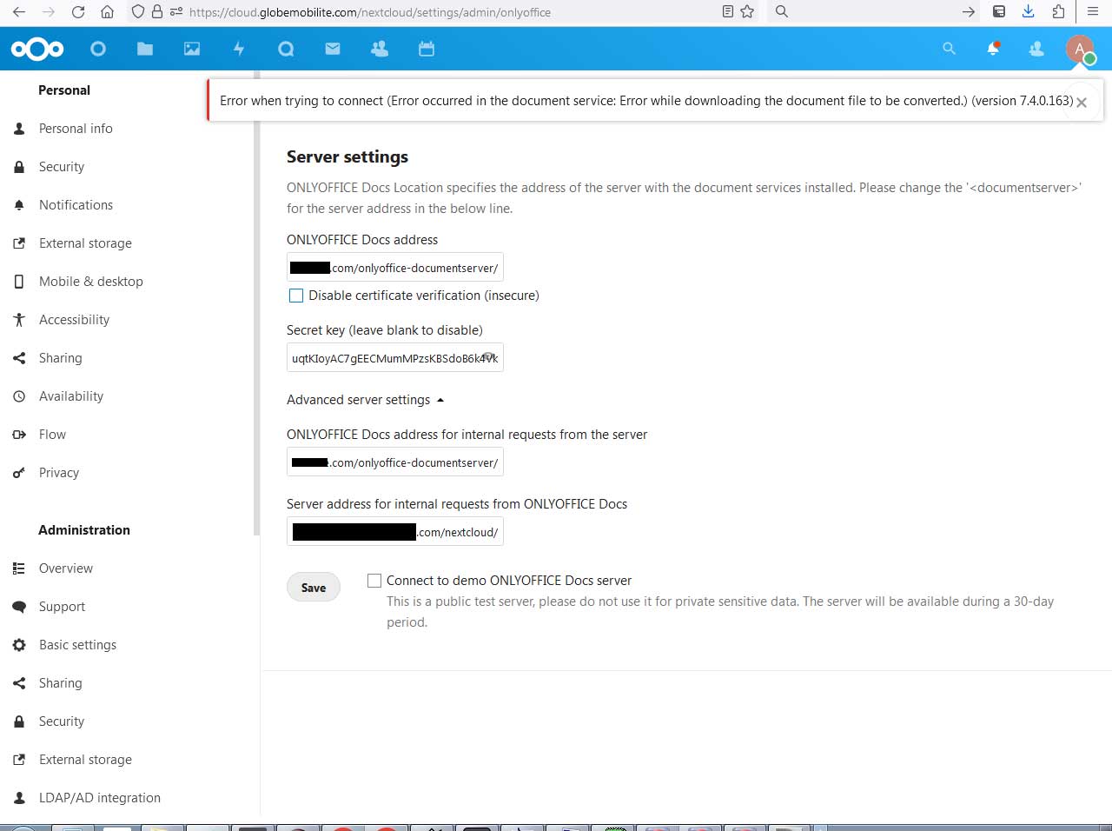Collapse Advanced server settings section
Image resolution: width=1112 pixels, height=831 pixels.
(x=365, y=400)
